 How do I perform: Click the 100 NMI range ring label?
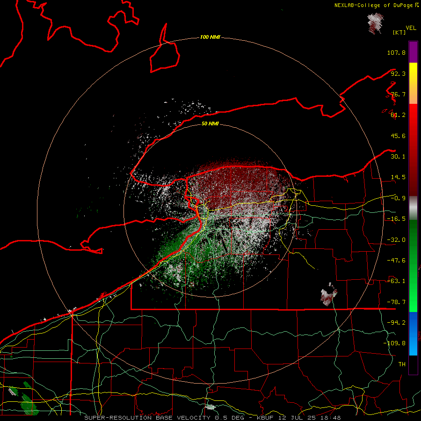[210, 37]
